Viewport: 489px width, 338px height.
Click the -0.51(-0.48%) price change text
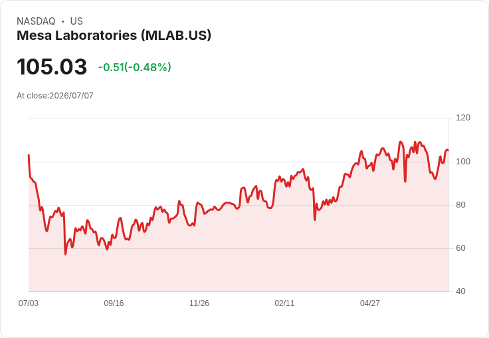[135, 67]
